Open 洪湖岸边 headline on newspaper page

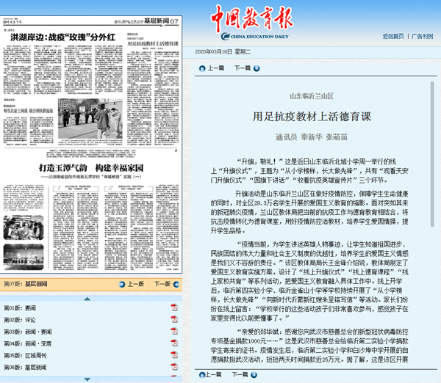(62, 37)
